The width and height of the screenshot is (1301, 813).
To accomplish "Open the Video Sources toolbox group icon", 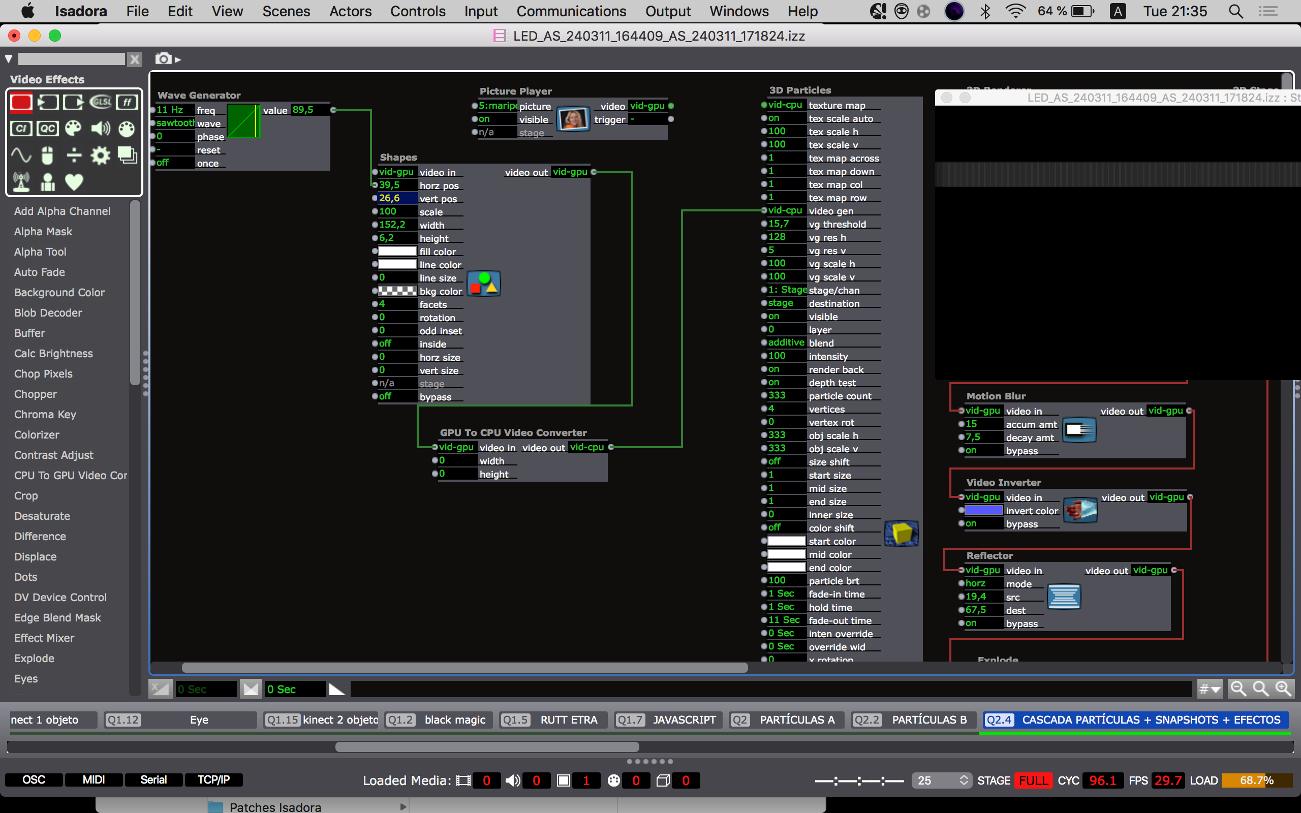I will [x=48, y=102].
